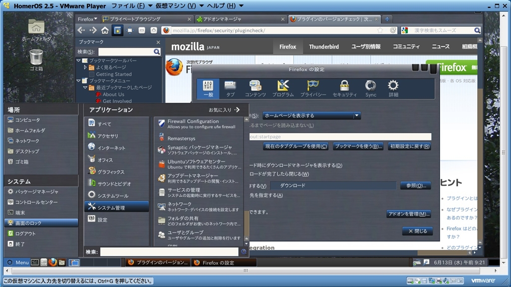
Task: Select the コンテンツ (Content) settings icon
Action: (255, 88)
